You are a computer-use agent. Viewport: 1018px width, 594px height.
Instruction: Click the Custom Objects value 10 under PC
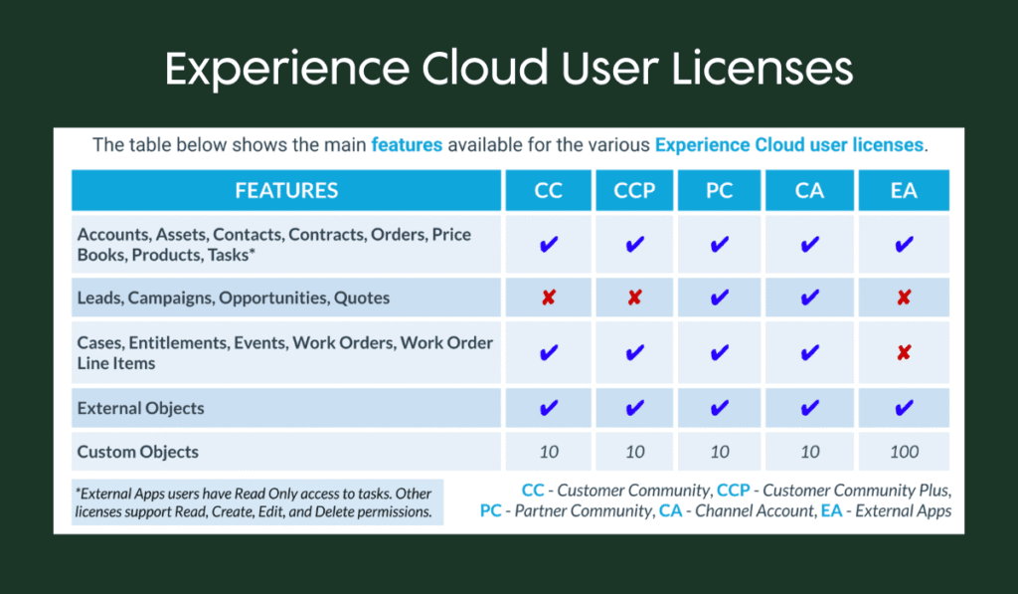coord(720,452)
